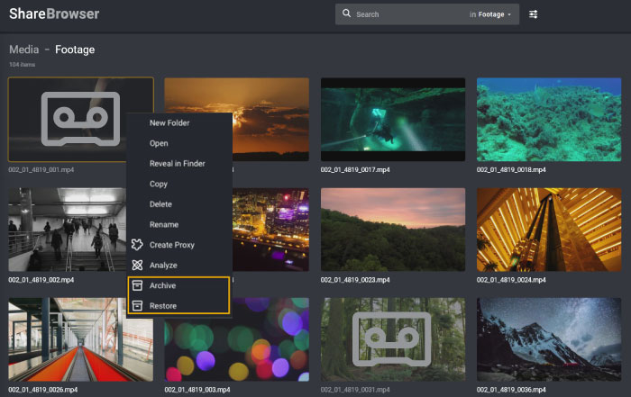This screenshot has height=397, width=631.
Task: Click the Restore box icon
Action: 137,306
